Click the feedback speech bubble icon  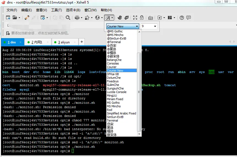(x=188, y=18)
